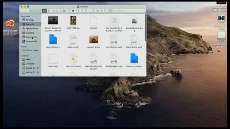Screen dimensions: 230x129
Task: Eject the Adobe P... volume in sidebar
Action: tap(38, 72)
